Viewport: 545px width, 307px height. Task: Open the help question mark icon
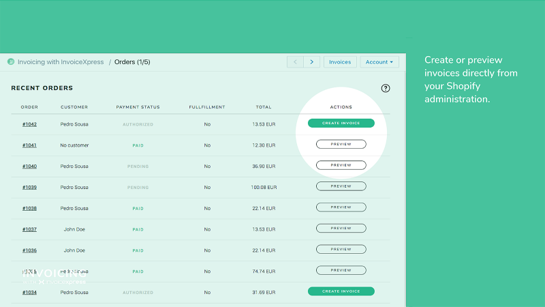(385, 88)
